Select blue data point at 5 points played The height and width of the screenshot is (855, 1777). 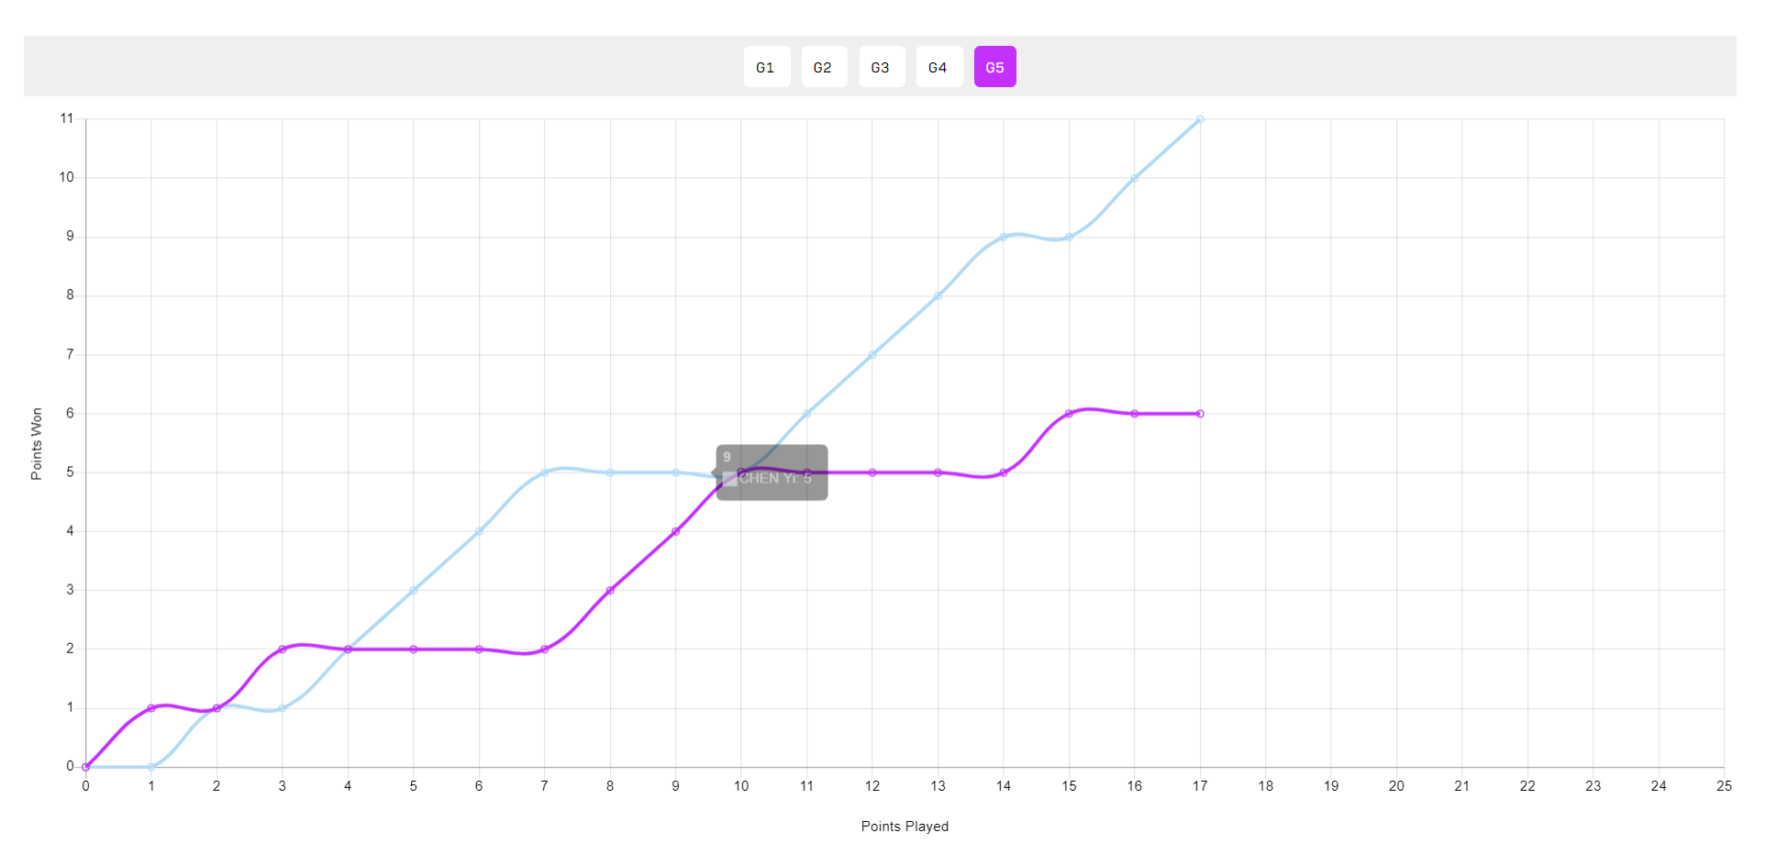click(x=414, y=590)
